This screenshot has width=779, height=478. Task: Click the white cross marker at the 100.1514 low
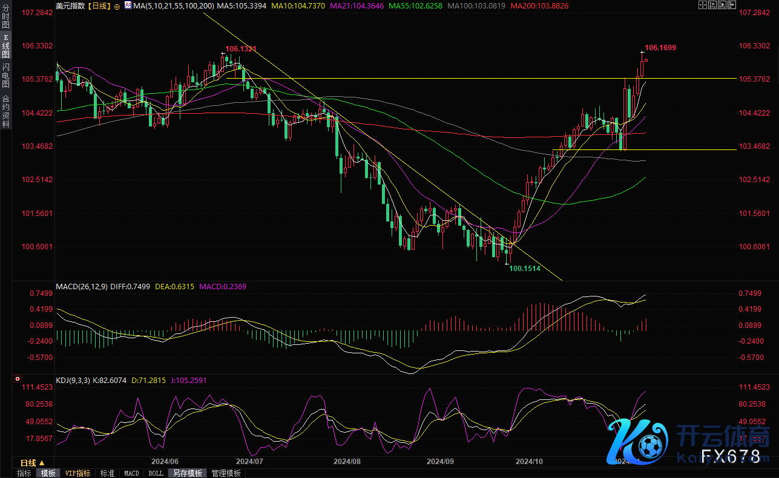click(x=507, y=263)
